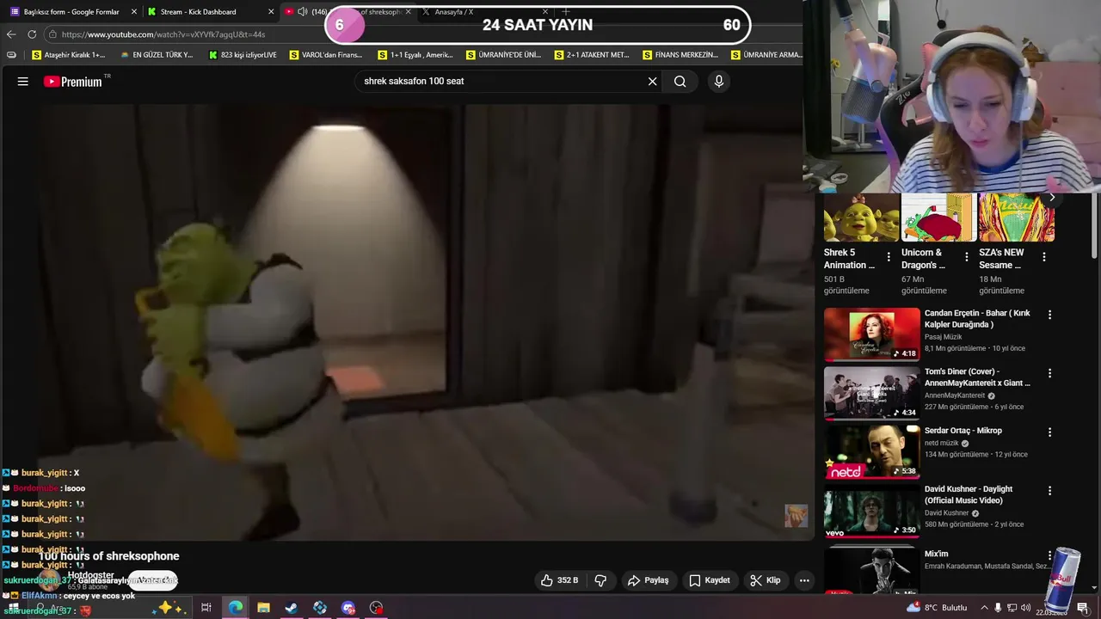Viewport: 1101px width, 619px height.
Task: Create a clip with Klip scissors
Action: [765, 580]
